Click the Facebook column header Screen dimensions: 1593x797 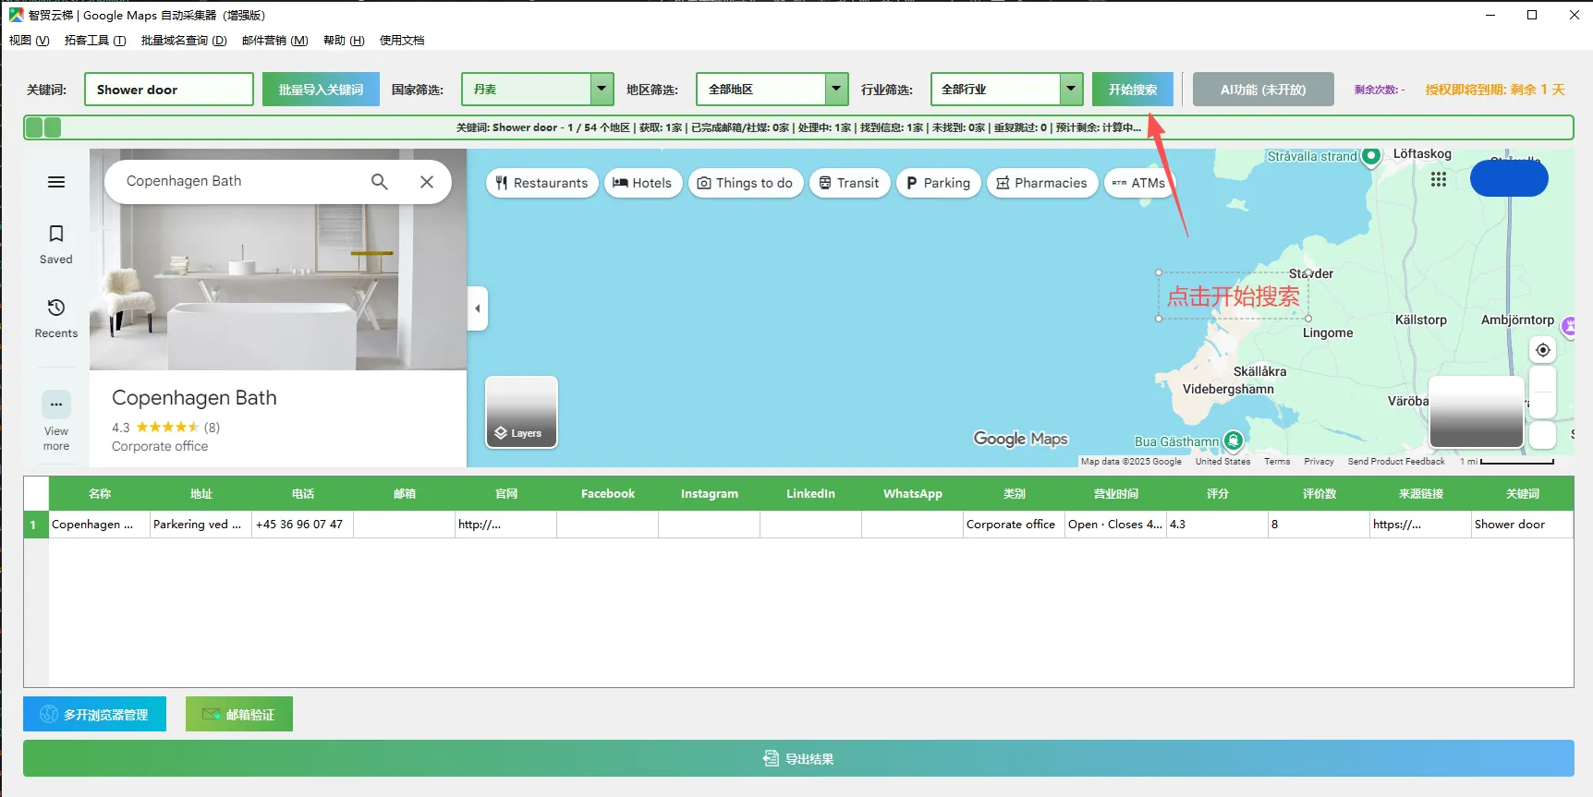pos(608,494)
